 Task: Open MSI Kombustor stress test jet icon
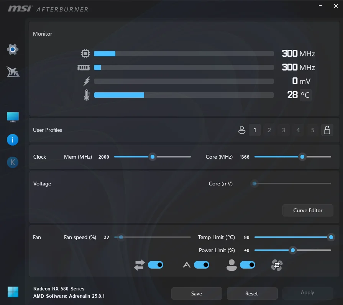coord(13,72)
